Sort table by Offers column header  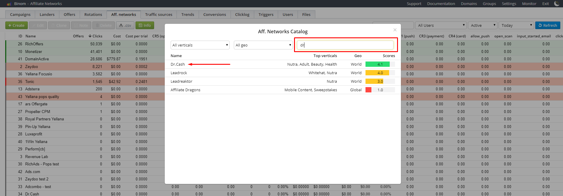click(x=78, y=36)
